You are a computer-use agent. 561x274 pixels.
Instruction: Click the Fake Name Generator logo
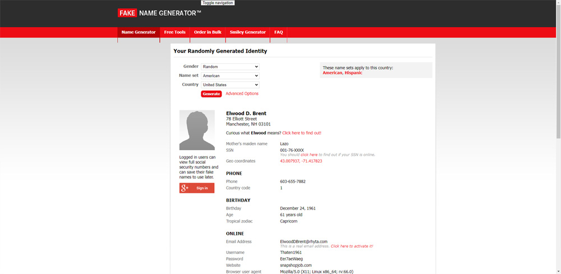point(159,13)
